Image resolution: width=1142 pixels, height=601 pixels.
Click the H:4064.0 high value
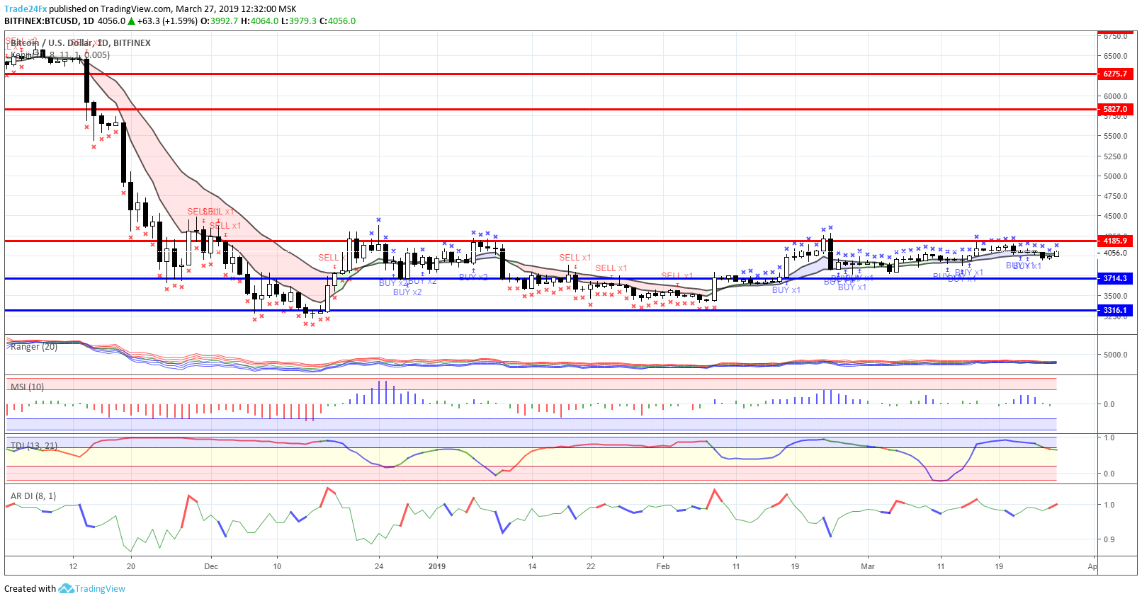[259, 21]
